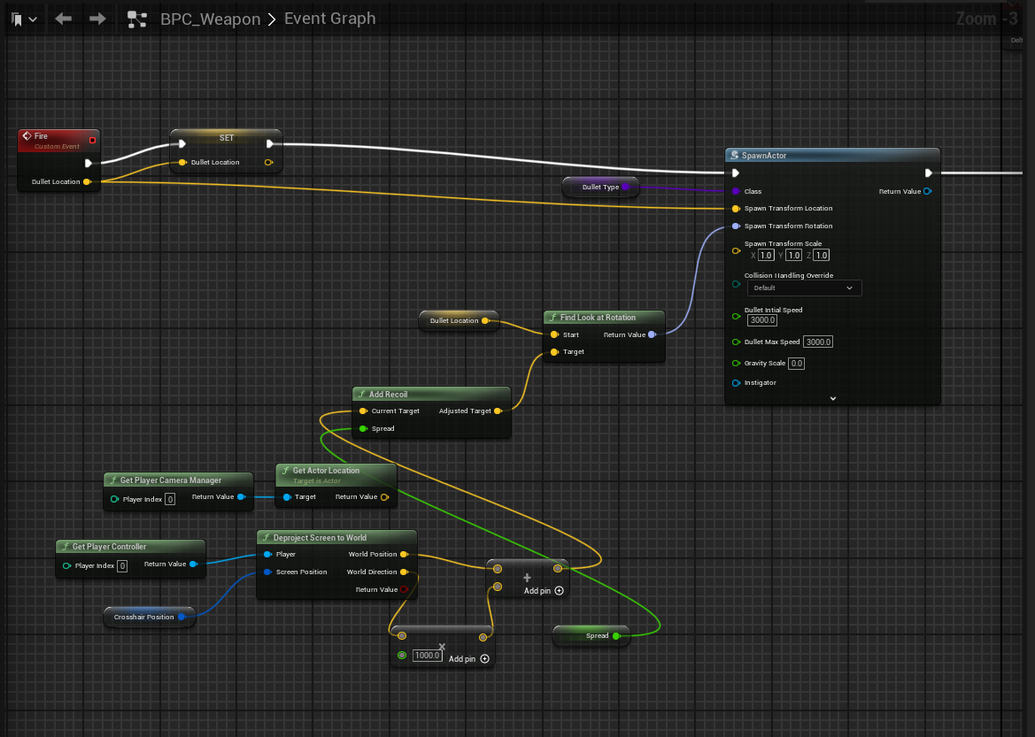
Task: Click the graph hierarchy icon beside BPC_Weapon
Action: coord(136,19)
